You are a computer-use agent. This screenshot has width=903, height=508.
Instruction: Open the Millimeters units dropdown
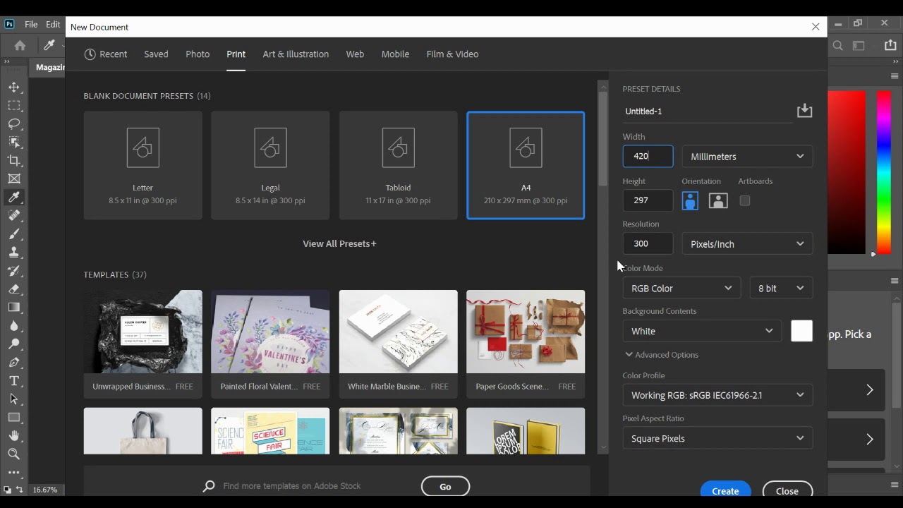pyautogui.click(x=747, y=157)
